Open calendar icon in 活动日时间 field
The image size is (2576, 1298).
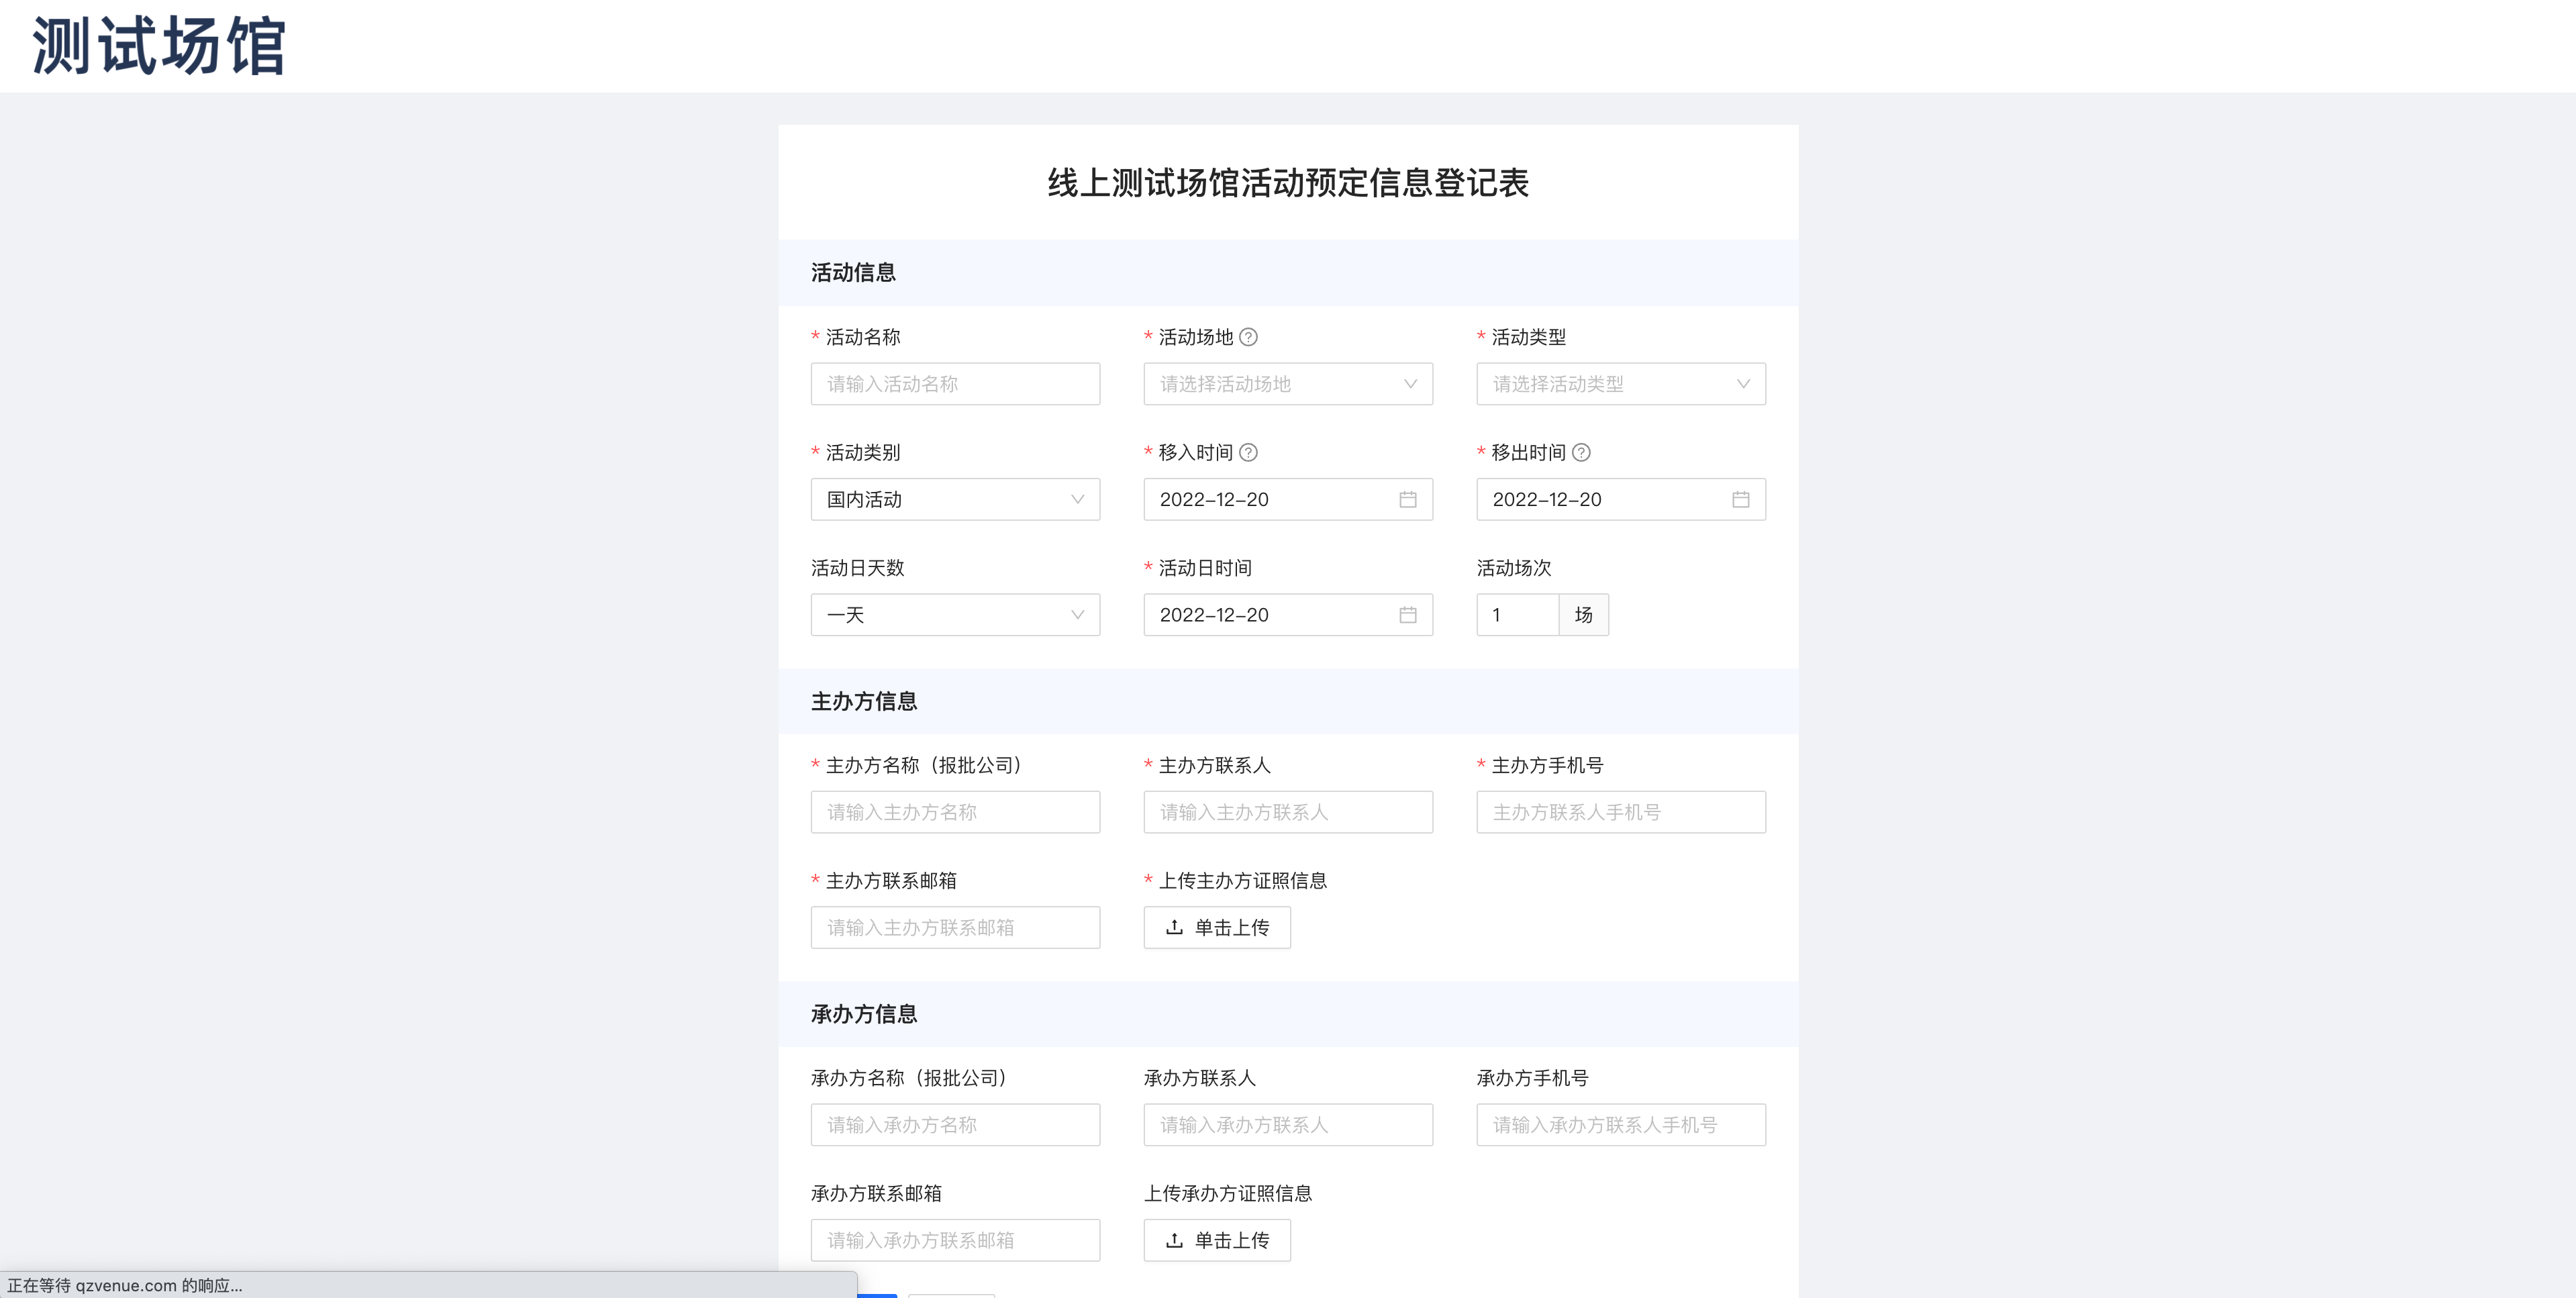click(1408, 615)
